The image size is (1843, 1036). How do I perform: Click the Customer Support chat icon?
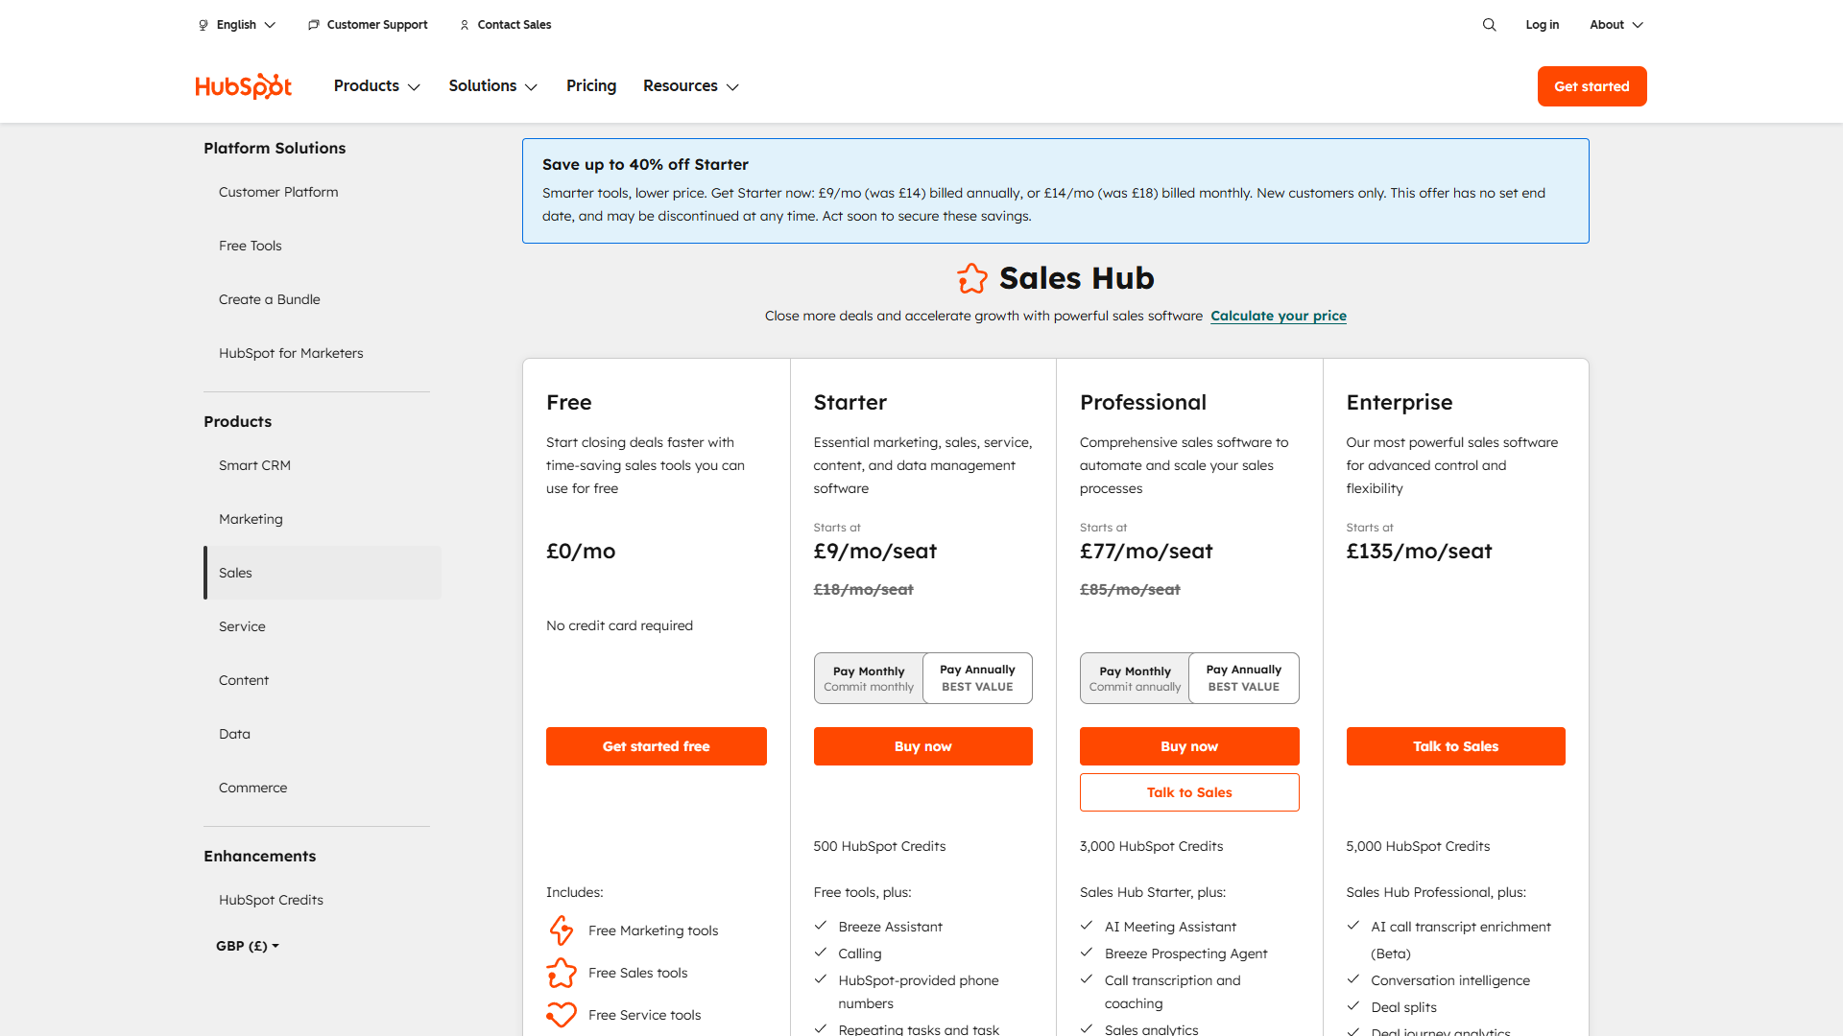pyautogui.click(x=313, y=25)
